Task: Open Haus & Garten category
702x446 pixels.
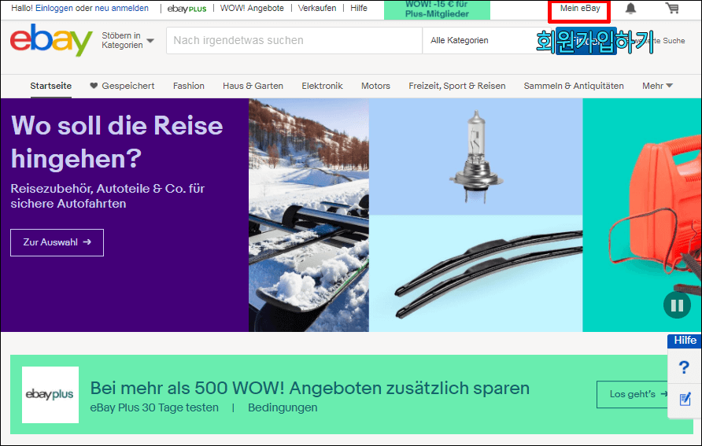Action: [253, 86]
